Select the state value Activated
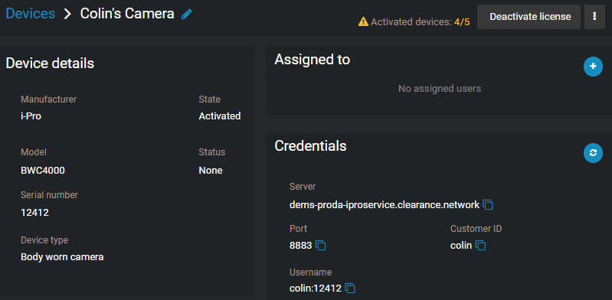 tap(220, 116)
